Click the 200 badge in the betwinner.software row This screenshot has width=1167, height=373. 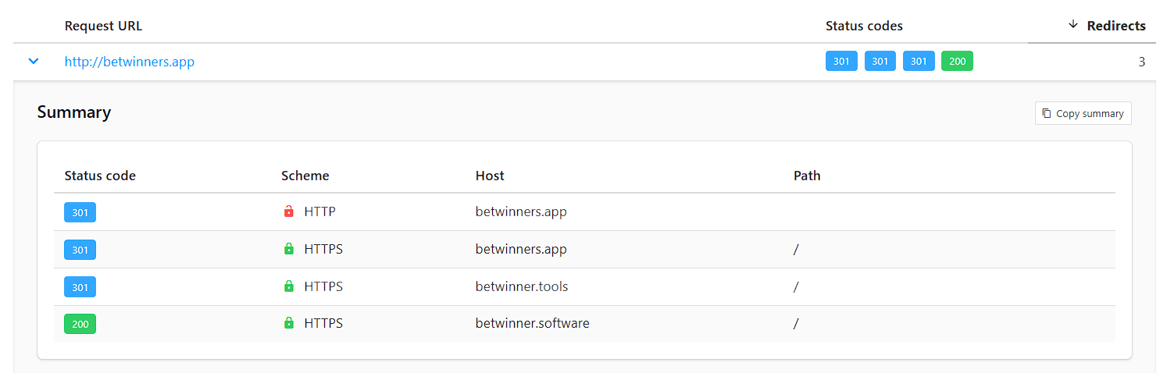pyautogui.click(x=80, y=324)
